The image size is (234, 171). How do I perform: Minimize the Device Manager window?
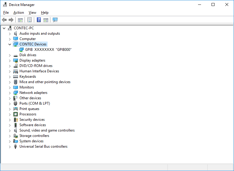pos(200,4)
